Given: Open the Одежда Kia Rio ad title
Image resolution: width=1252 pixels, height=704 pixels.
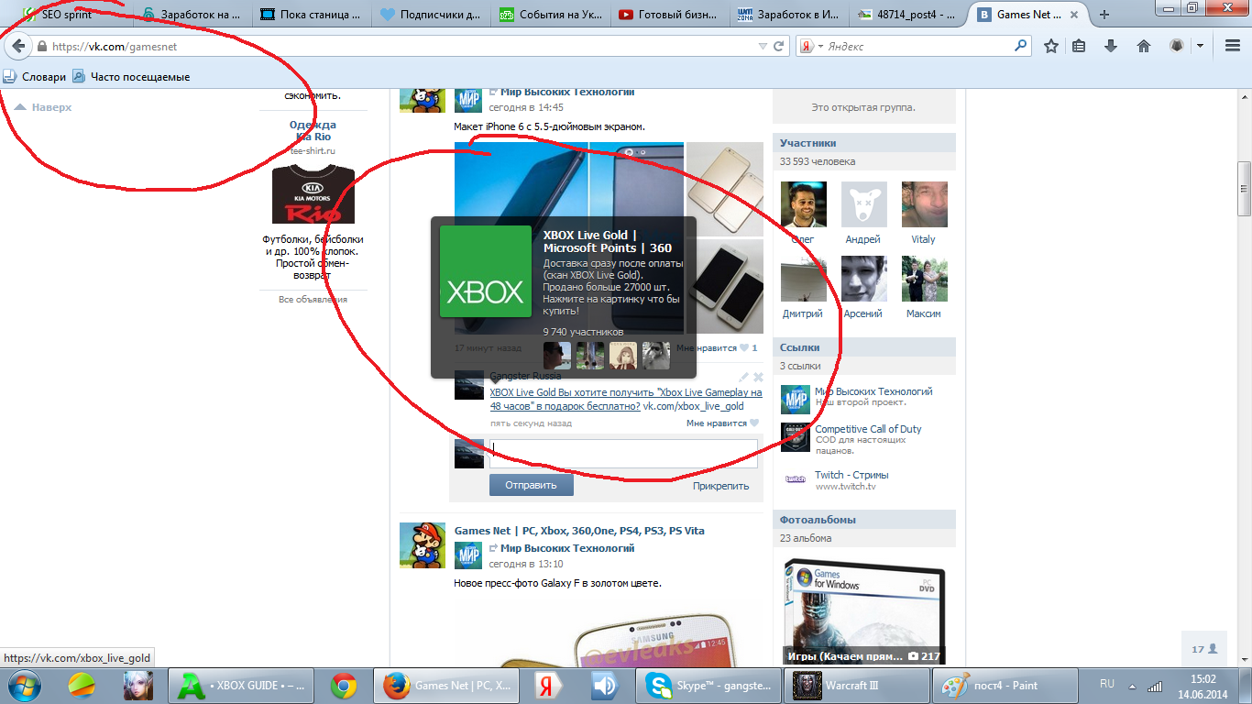Looking at the screenshot, I should coord(313,131).
